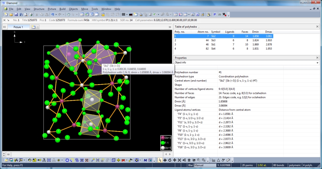
Task: Click the rotate tool icon
Action: (170, 160)
